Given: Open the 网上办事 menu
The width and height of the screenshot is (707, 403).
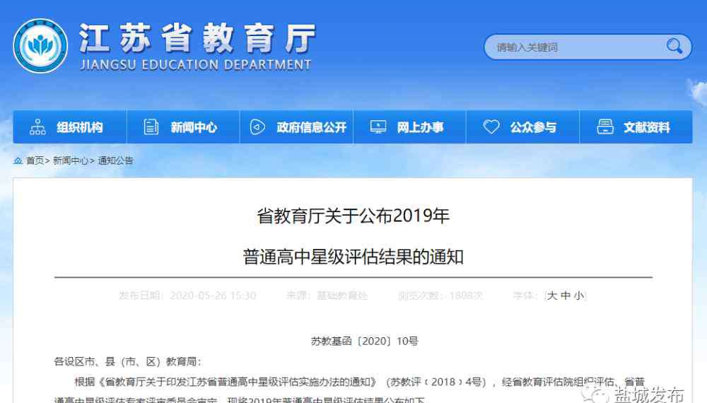Looking at the screenshot, I should [409, 127].
